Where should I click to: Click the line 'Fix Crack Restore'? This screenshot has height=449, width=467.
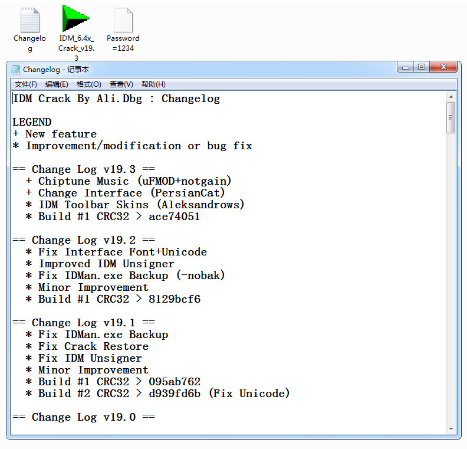pos(93,346)
